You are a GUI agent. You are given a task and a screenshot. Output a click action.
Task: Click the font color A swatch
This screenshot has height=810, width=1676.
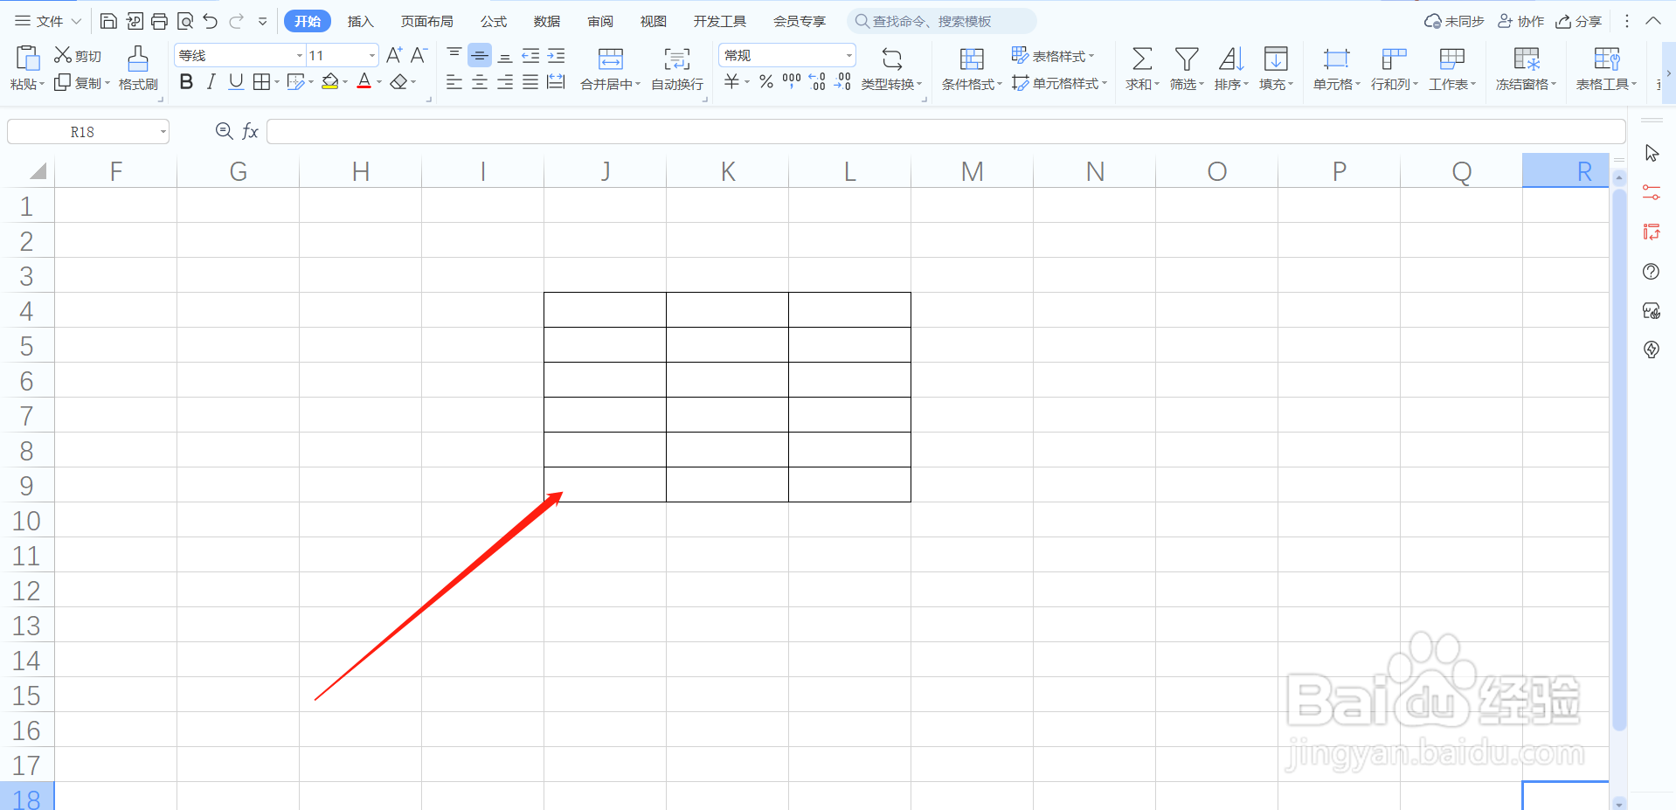point(364,82)
